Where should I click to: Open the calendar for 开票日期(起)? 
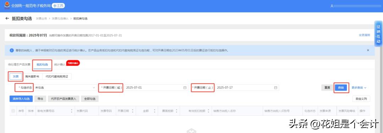185,88
